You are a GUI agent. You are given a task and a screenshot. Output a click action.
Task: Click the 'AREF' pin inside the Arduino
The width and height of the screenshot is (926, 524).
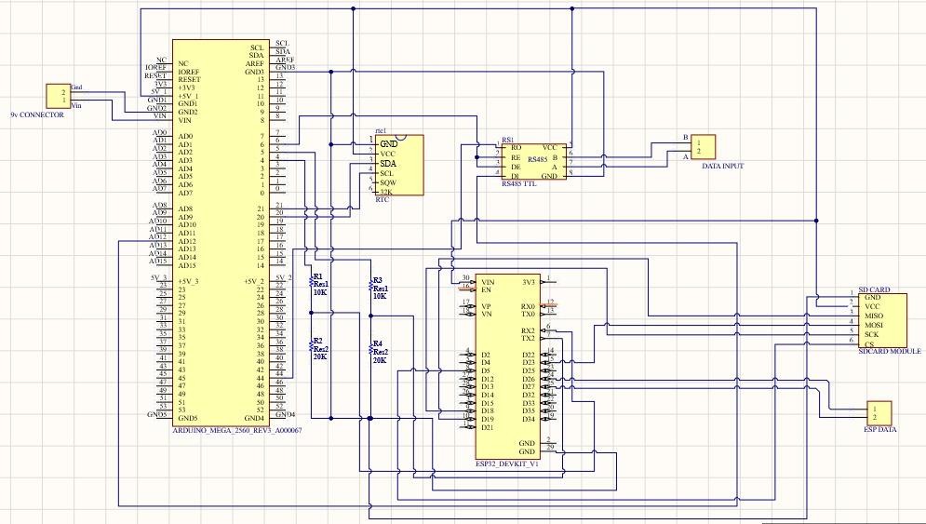point(254,64)
